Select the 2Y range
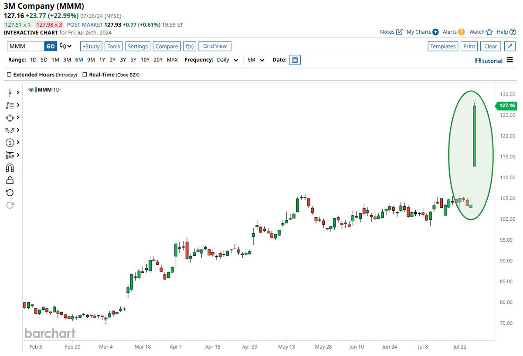This screenshot has width=523, height=356. (112, 60)
